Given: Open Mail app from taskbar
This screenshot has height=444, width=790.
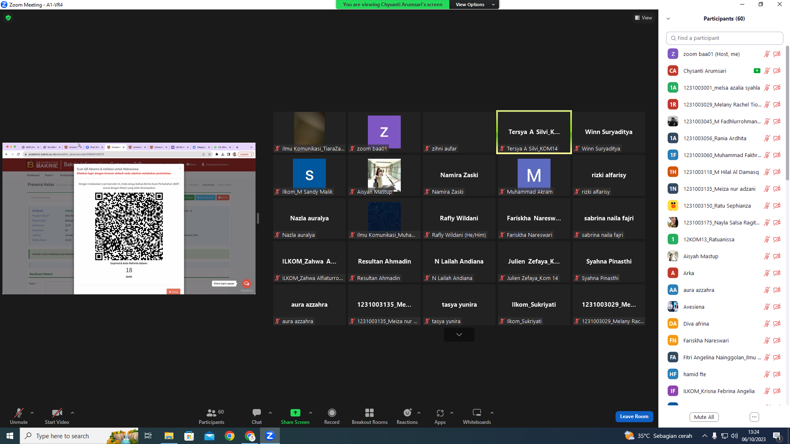Looking at the screenshot, I should [209, 436].
